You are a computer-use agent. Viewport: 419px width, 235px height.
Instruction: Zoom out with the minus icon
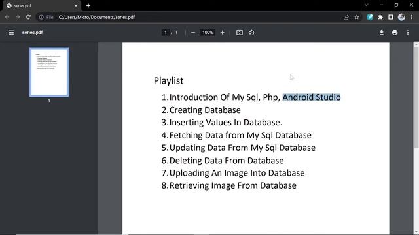click(x=193, y=33)
